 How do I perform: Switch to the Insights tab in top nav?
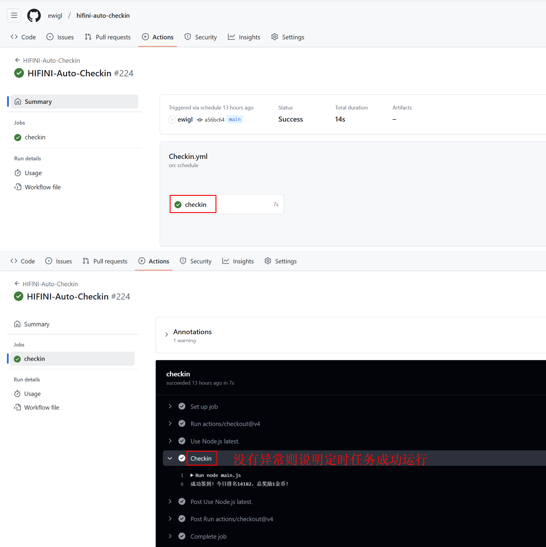pyautogui.click(x=244, y=37)
